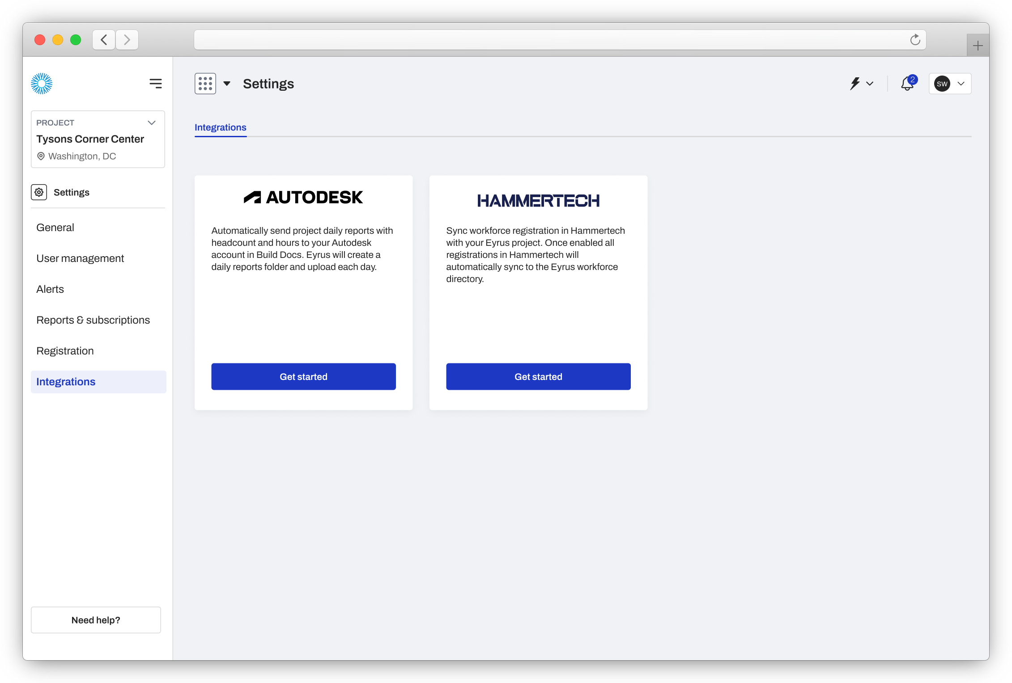Open a new browser tab
The height and width of the screenshot is (683, 1012).
[978, 45]
